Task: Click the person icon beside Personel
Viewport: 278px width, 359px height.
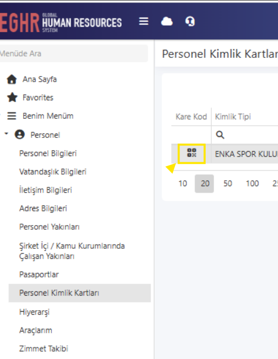Action: click(20, 134)
